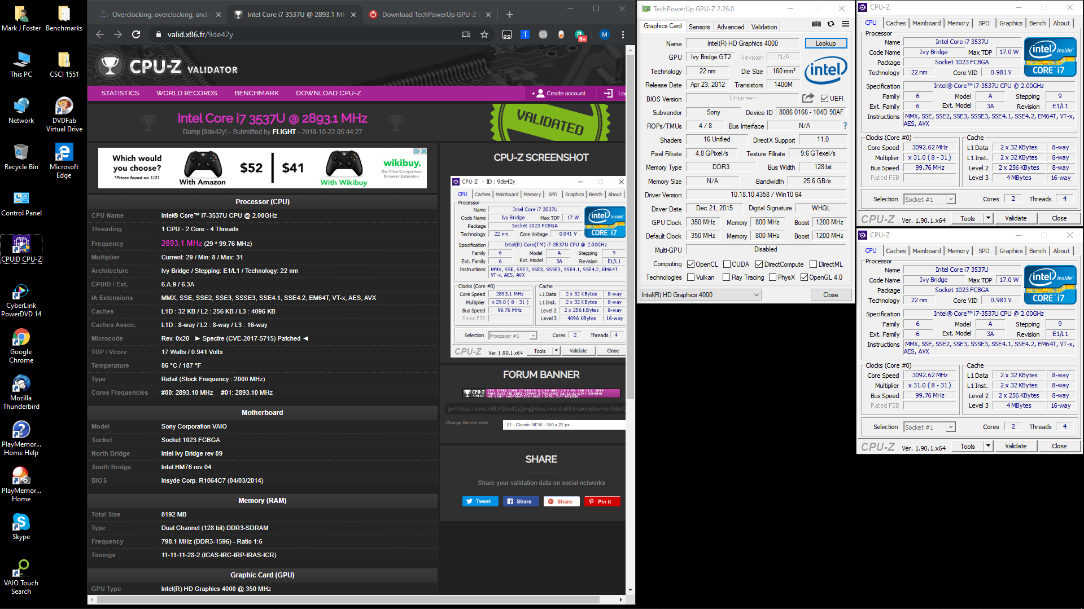Open GPU-Z Intel HD Graphics 4000 selector dropdown
The height and width of the screenshot is (609, 1084).
tap(700, 294)
